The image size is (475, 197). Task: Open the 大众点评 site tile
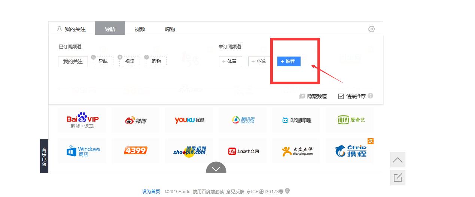pos(296,151)
